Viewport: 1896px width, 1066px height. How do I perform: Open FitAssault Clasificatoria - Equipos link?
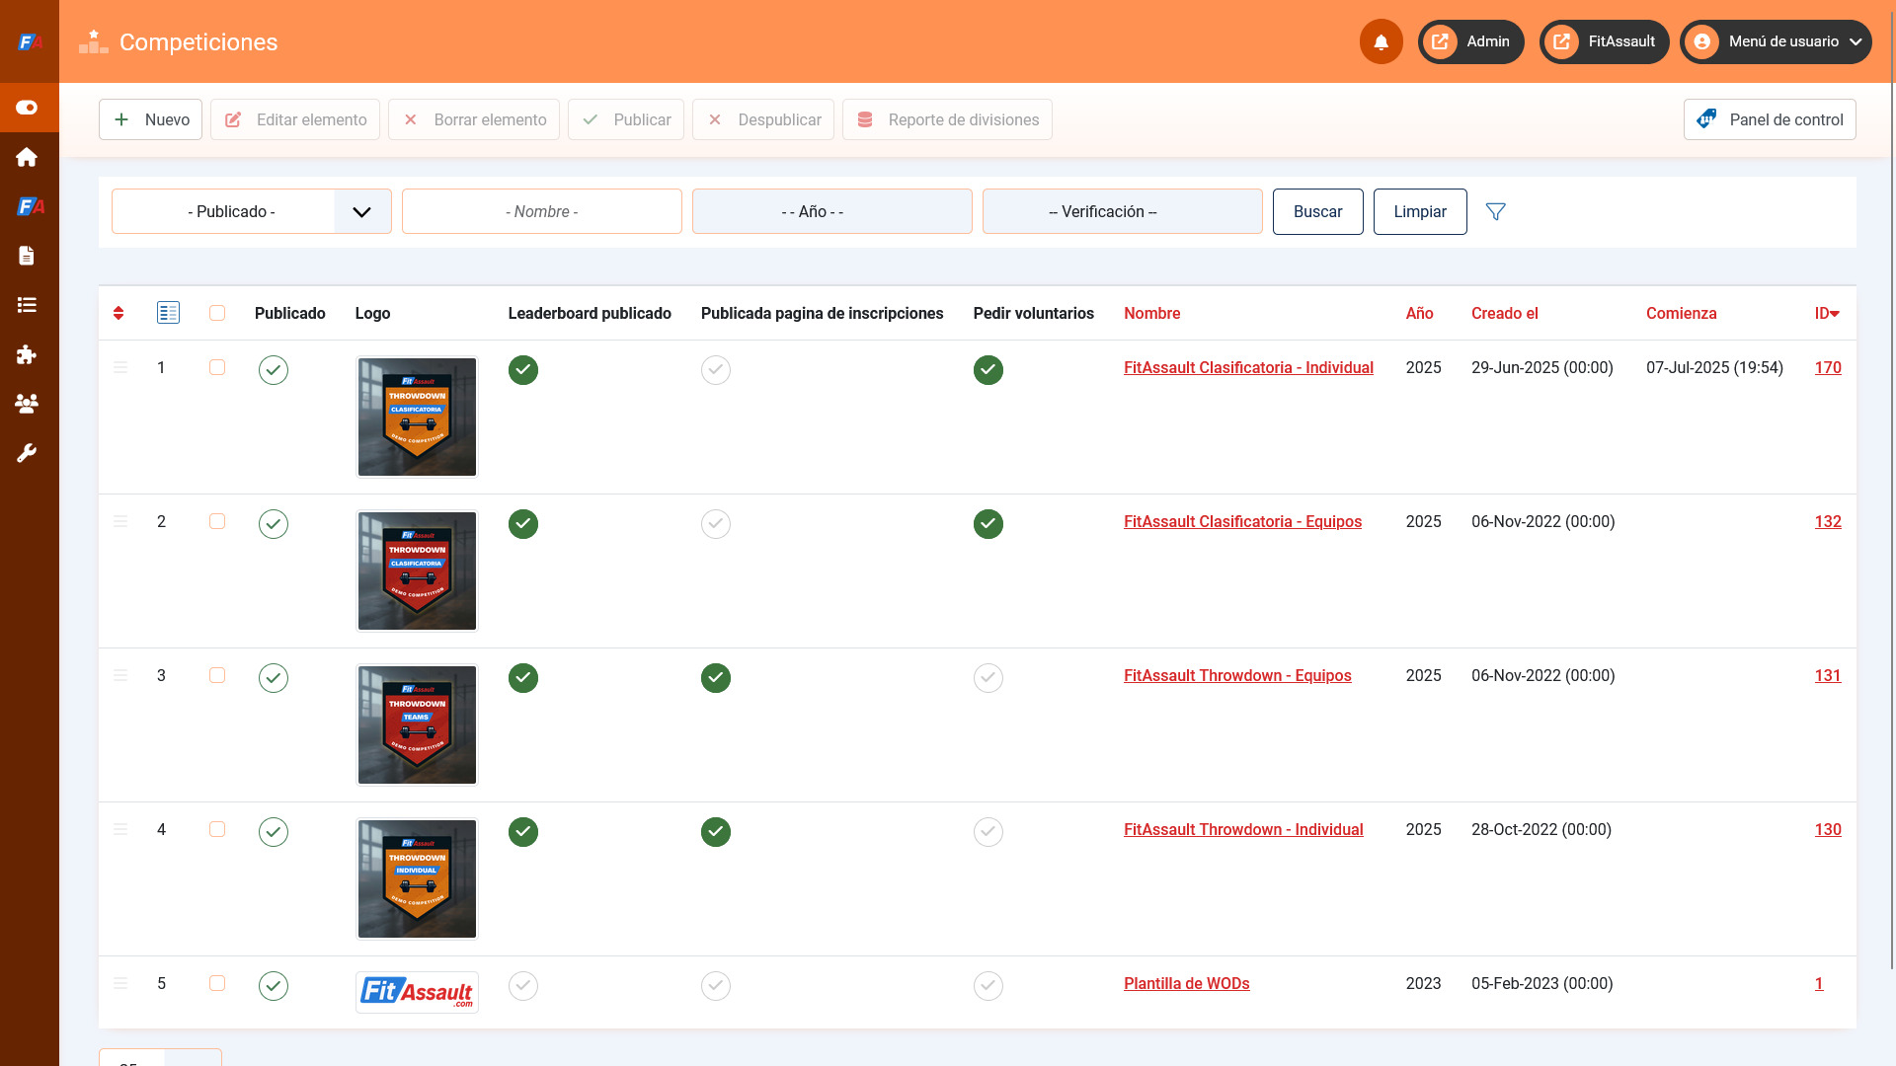pos(1242,521)
